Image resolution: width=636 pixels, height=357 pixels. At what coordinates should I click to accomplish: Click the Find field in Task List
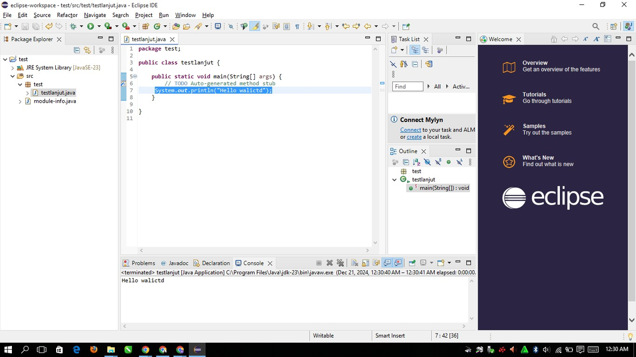point(408,86)
